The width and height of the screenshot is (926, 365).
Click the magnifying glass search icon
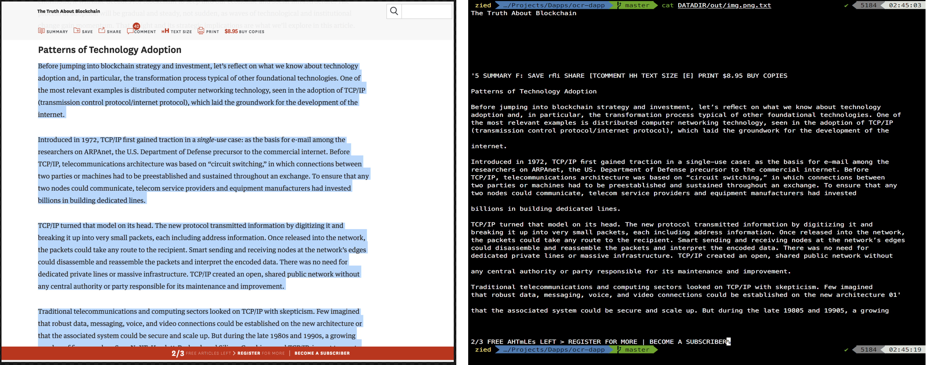click(394, 11)
